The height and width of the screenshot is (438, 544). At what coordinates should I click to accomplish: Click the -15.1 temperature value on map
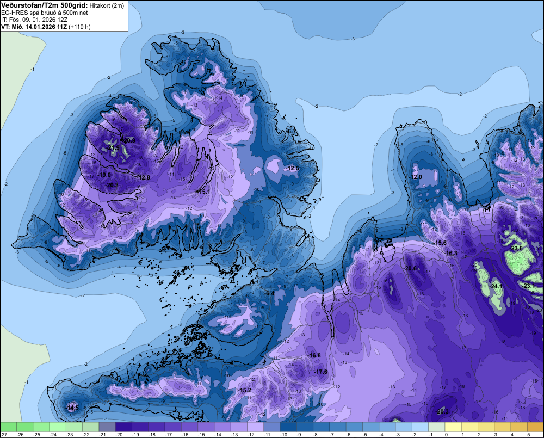click(x=203, y=192)
